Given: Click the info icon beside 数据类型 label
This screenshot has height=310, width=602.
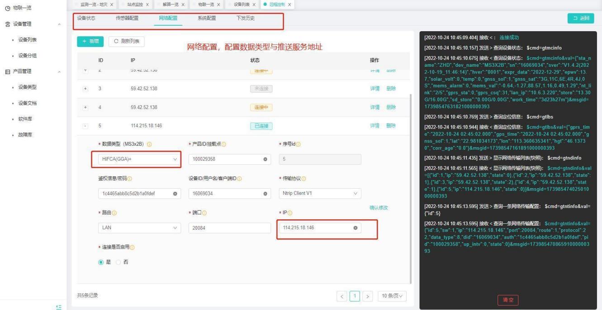Looking at the screenshot, I should tap(149, 144).
